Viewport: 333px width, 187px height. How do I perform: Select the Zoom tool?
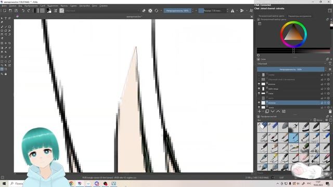pyautogui.click(x=2, y=74)
